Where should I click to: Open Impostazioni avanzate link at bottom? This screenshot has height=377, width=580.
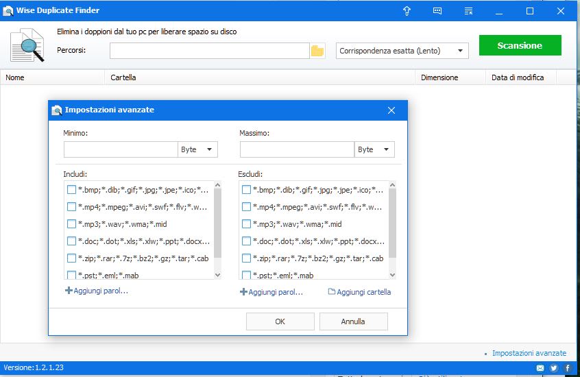click(x=529, y=353)
